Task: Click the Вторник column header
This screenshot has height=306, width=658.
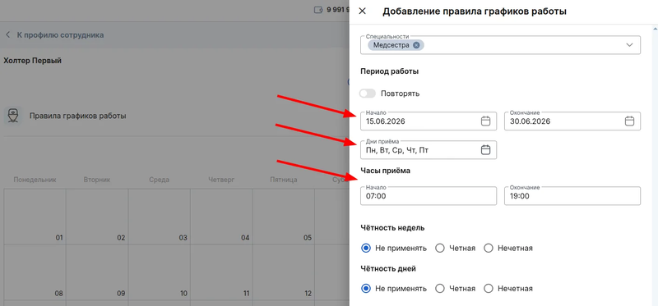Action: pos(97,180)
